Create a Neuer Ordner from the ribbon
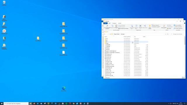The image size is (187, 105). [150, 27]
